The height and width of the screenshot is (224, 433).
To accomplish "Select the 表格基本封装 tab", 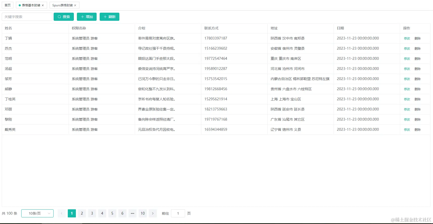I will (x=31, y=5).
